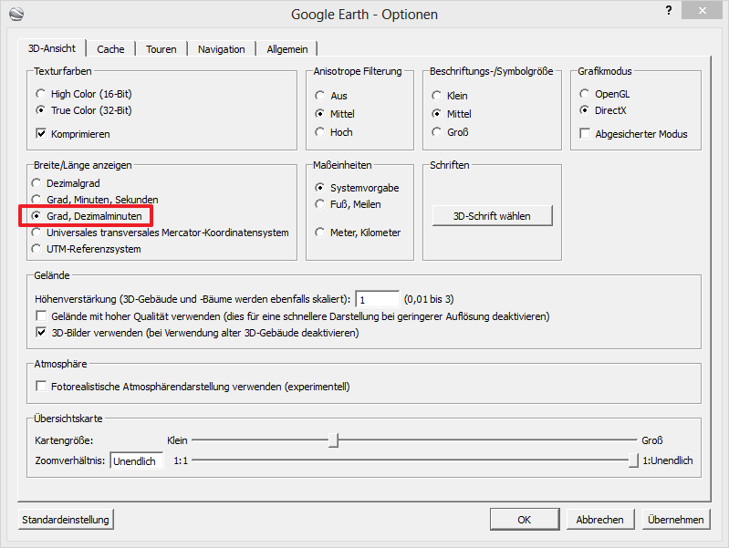This screenshot has width=729, height=548.
Task: Open the Touren tab
Action: click(x=161, y=49)
